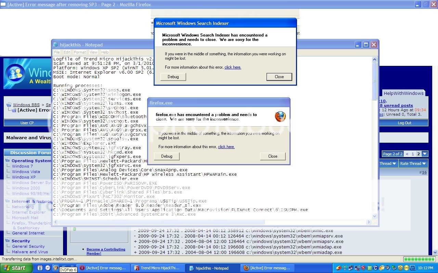The height and width of the screenshot is (273, 438).
Task: Click 'Page 2 of 2' pagination label
Action: (393, 154)
